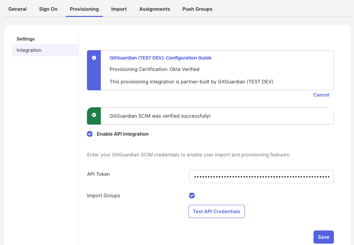The width and height of the screenshot is (354, 245).
Task: Open Integration settings in the sidebar
Action: click(29, 50)
